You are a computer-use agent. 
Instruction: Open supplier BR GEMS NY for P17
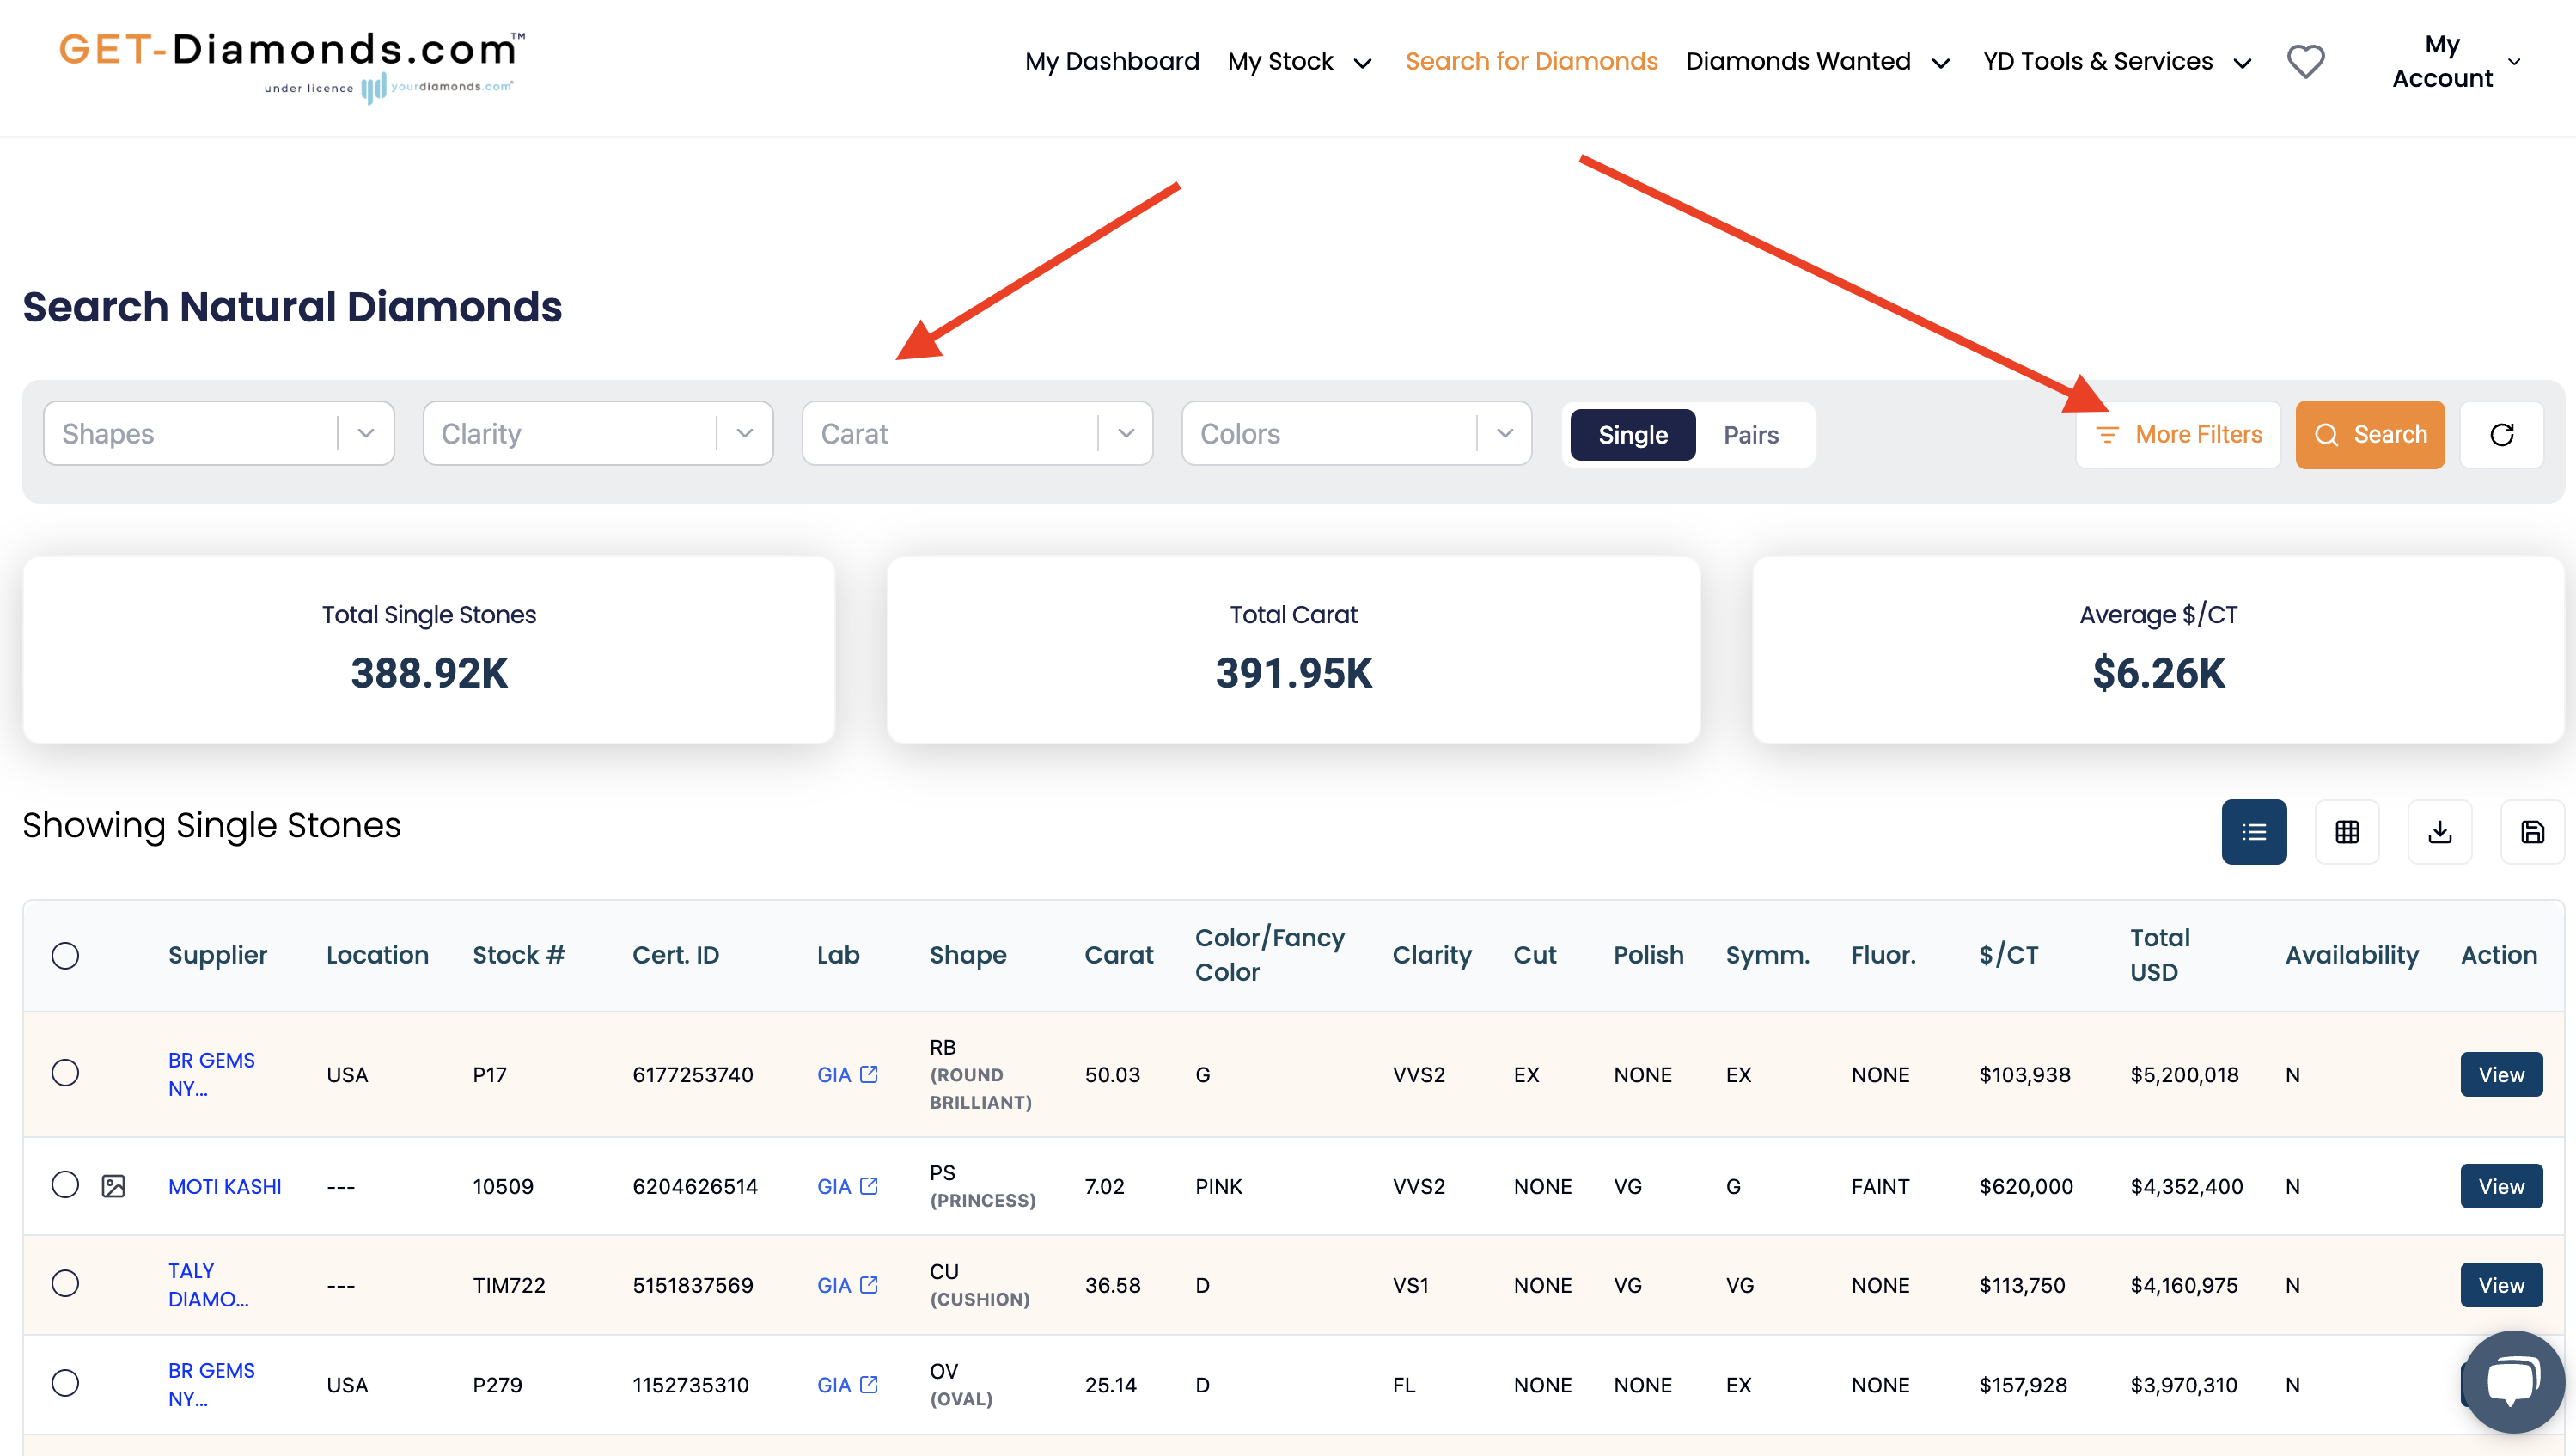click(211, 1074)
